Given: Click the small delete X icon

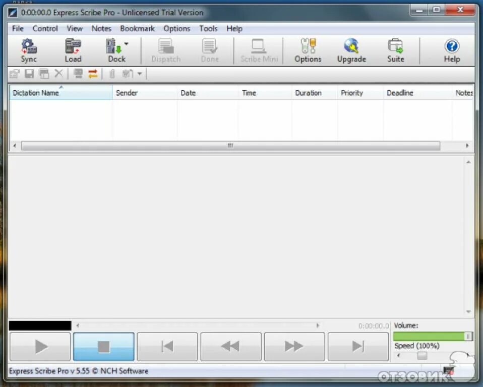Looking at the screenshot, I should [58, 74].
